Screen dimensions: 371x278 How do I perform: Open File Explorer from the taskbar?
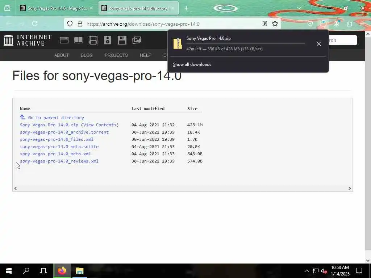(79, 271)
